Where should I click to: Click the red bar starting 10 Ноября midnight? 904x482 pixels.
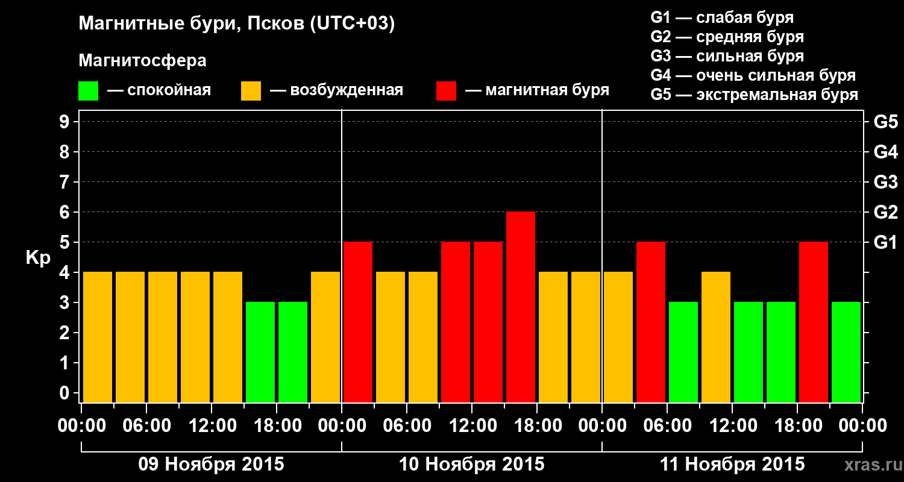pyautogui.click(x=358, y=322)
